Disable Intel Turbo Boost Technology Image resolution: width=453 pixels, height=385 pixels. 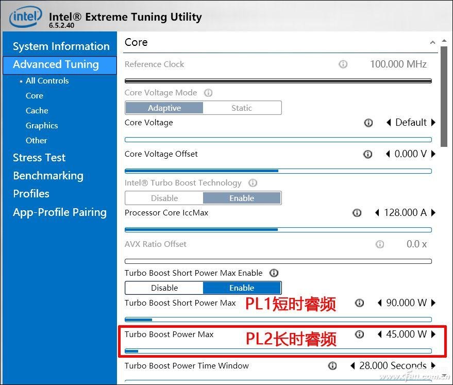(x=164, y=198)
